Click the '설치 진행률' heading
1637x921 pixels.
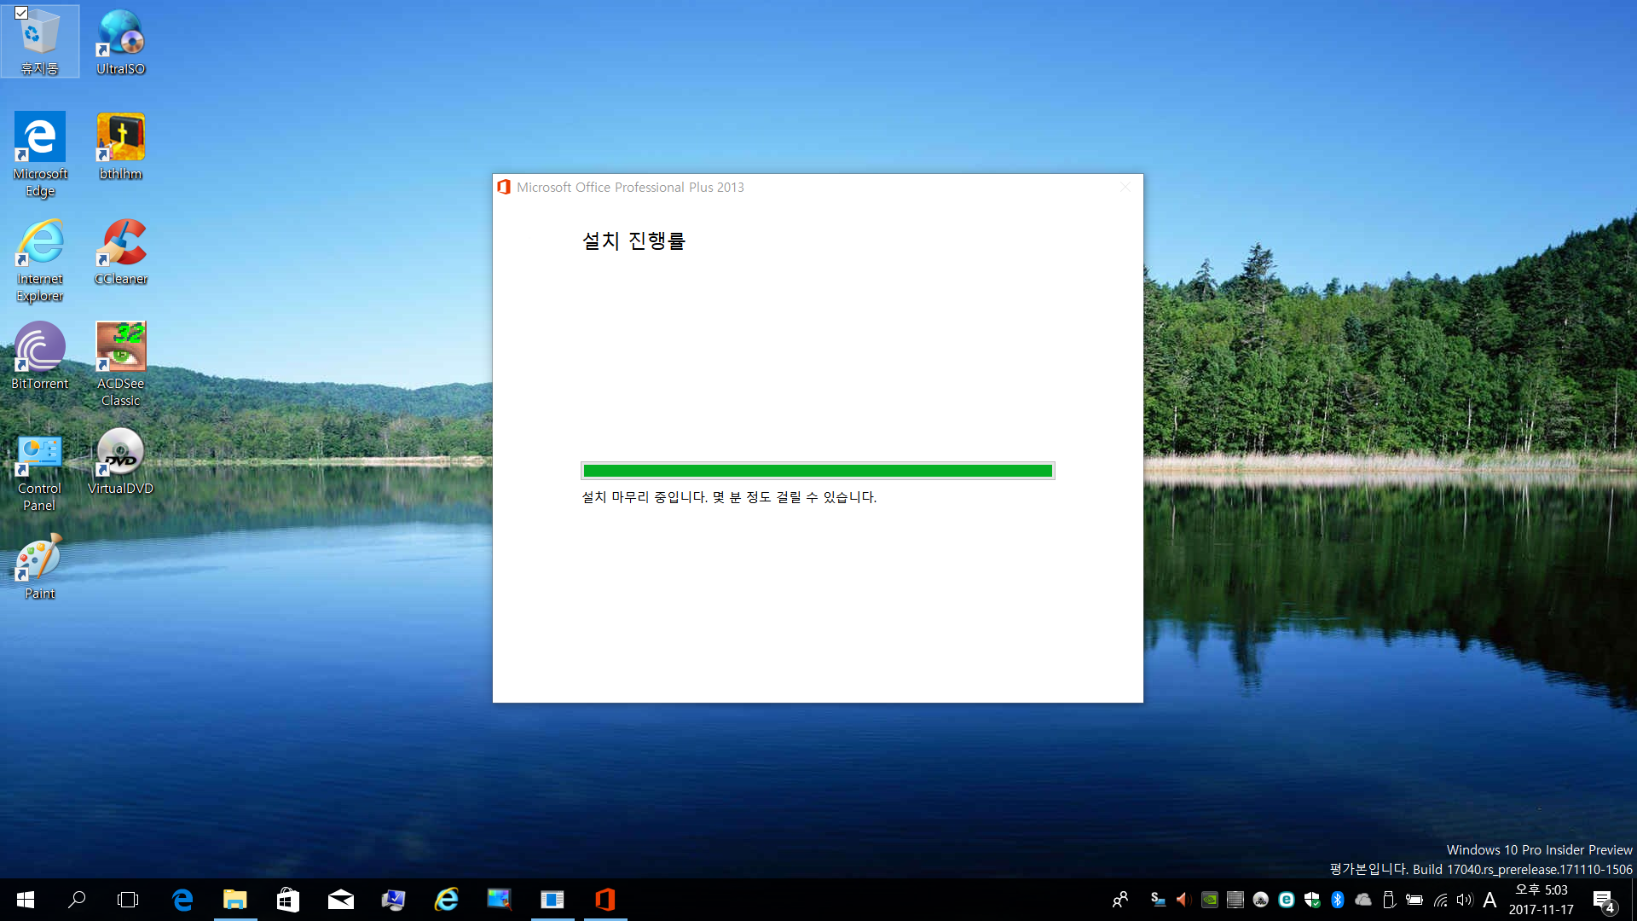[x=633, y=240]
